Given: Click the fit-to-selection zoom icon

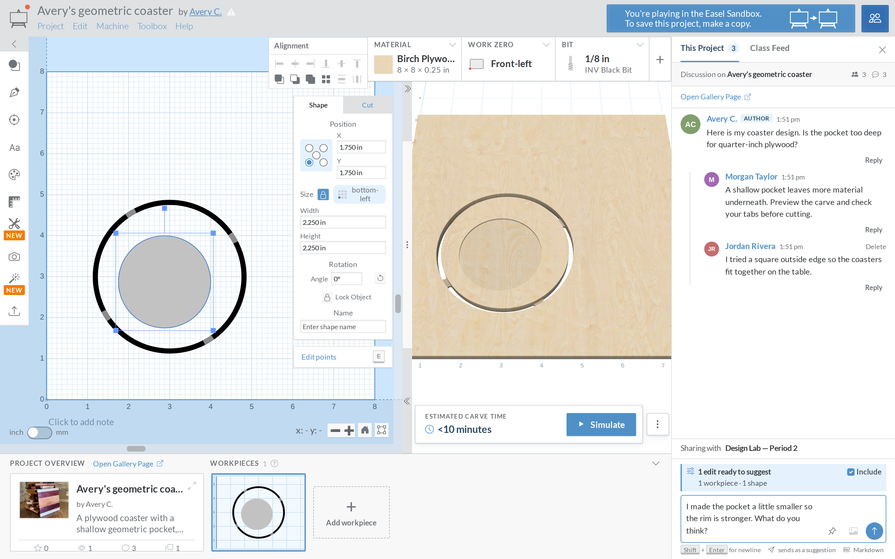Looking at the screenshot, I should (x=381, y=430).
